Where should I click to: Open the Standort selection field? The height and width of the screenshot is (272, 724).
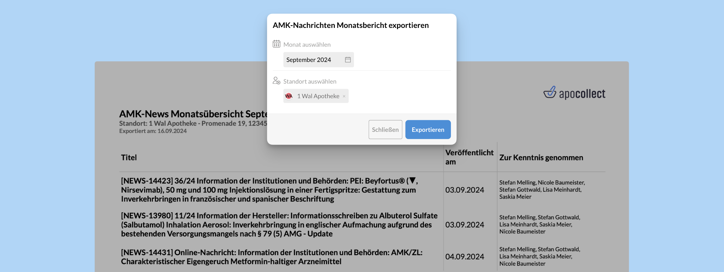[x=393, y=96]
